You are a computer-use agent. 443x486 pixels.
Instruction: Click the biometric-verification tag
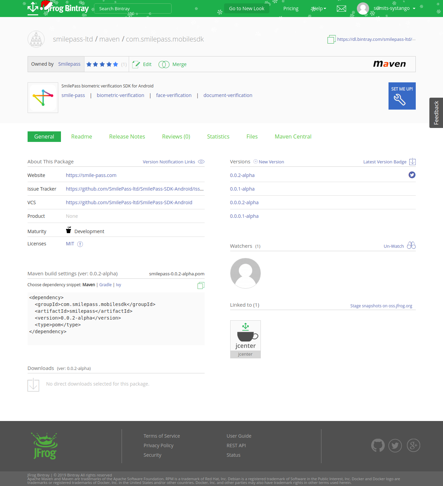[121, 95]
